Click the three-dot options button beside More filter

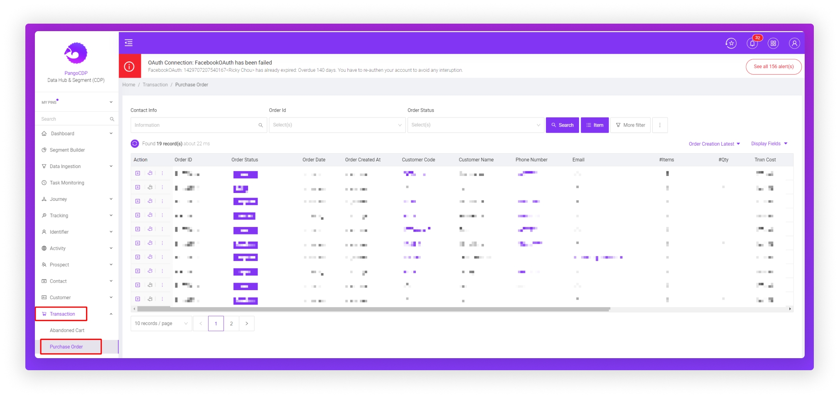point(660,125)
